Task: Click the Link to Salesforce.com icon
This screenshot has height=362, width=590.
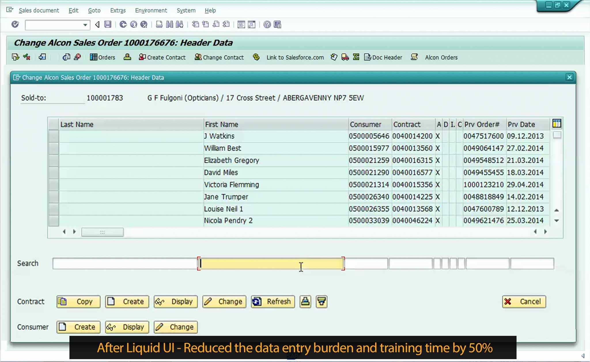Action: tap(256, 57)
